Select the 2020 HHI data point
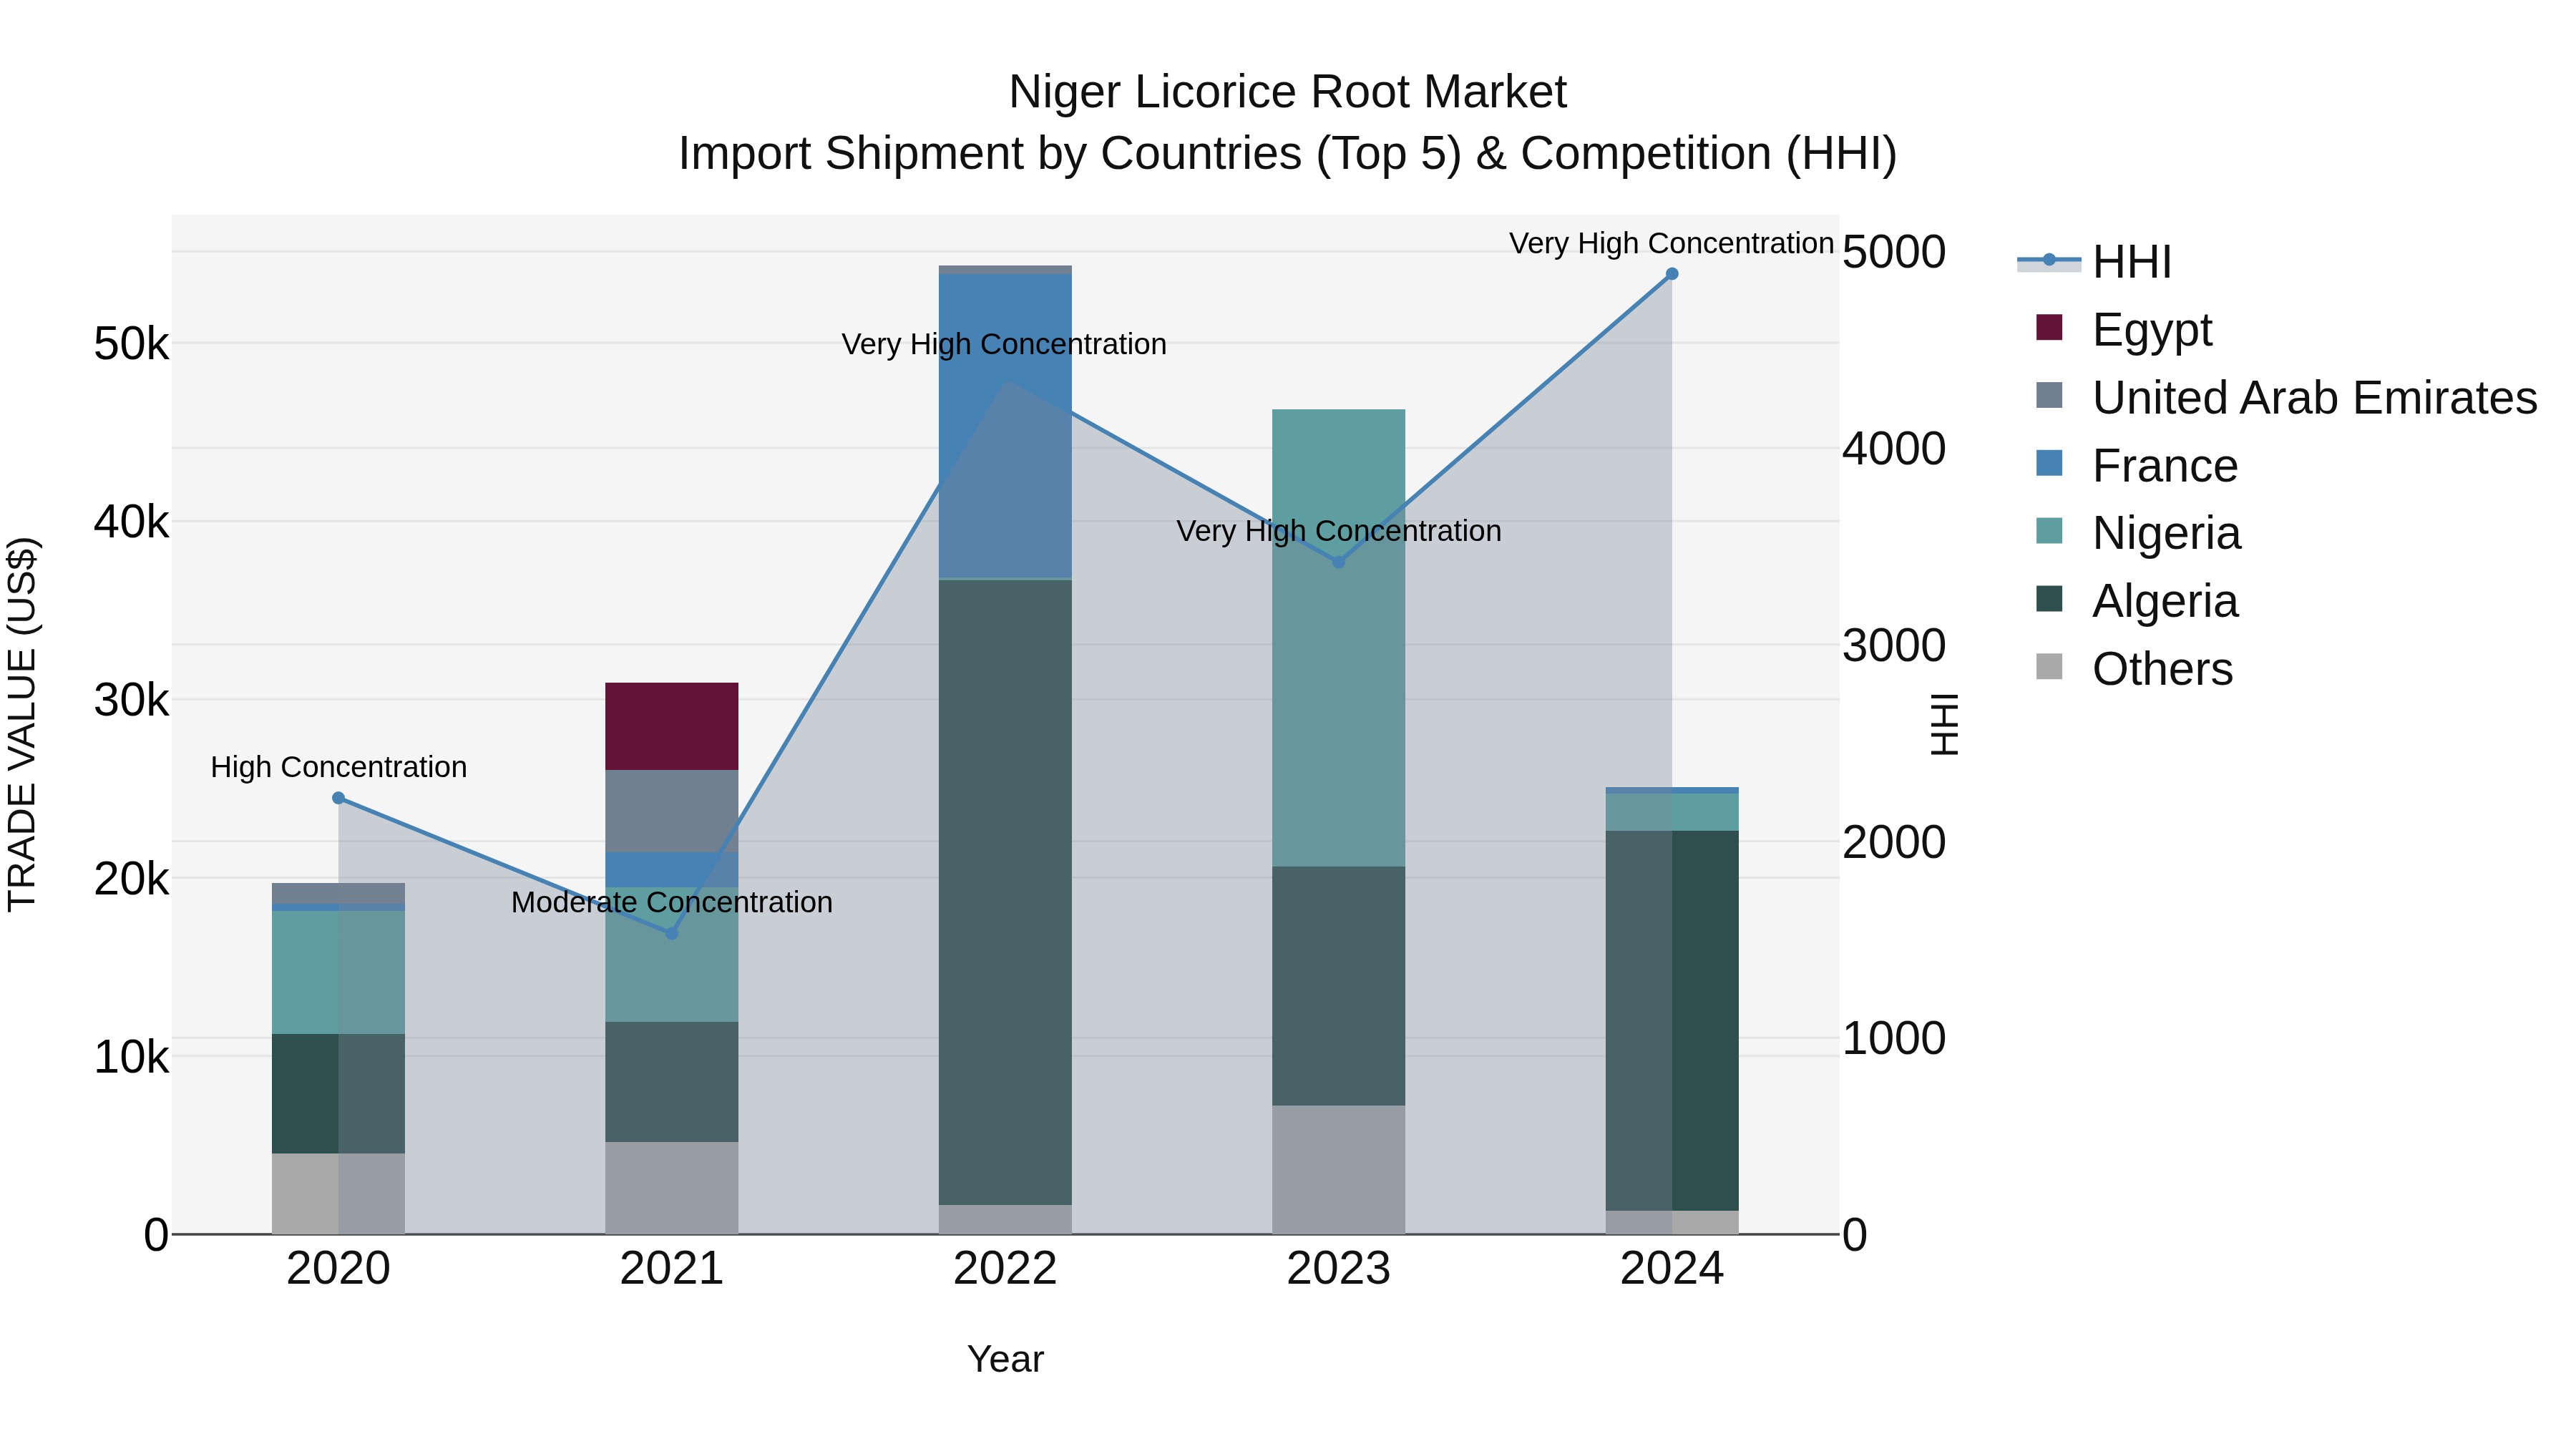The image size is (2576, 1449). [x=338, y=798]
